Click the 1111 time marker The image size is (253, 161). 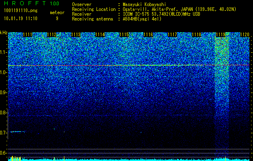[x=28, y=35]
